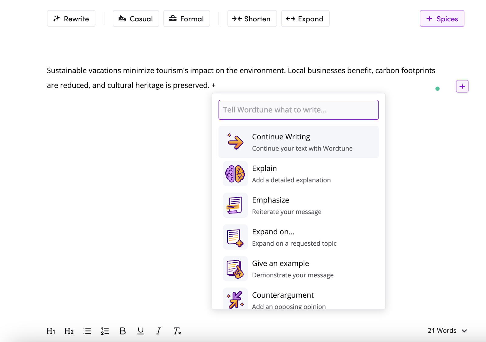Select the Counterargument spice

[299, 298]
